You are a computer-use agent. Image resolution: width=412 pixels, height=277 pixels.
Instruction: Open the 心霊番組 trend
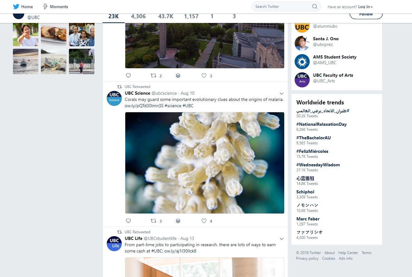(305, 178)
